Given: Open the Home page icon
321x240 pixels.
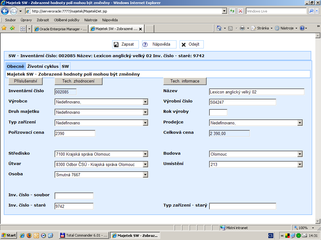Looking at the screenshot, I should point(219,28).
